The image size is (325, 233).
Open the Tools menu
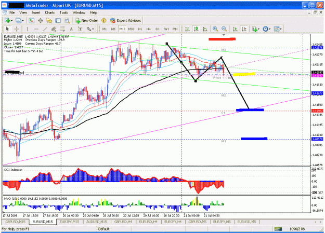pyautogui.click(x=63, y=12)
